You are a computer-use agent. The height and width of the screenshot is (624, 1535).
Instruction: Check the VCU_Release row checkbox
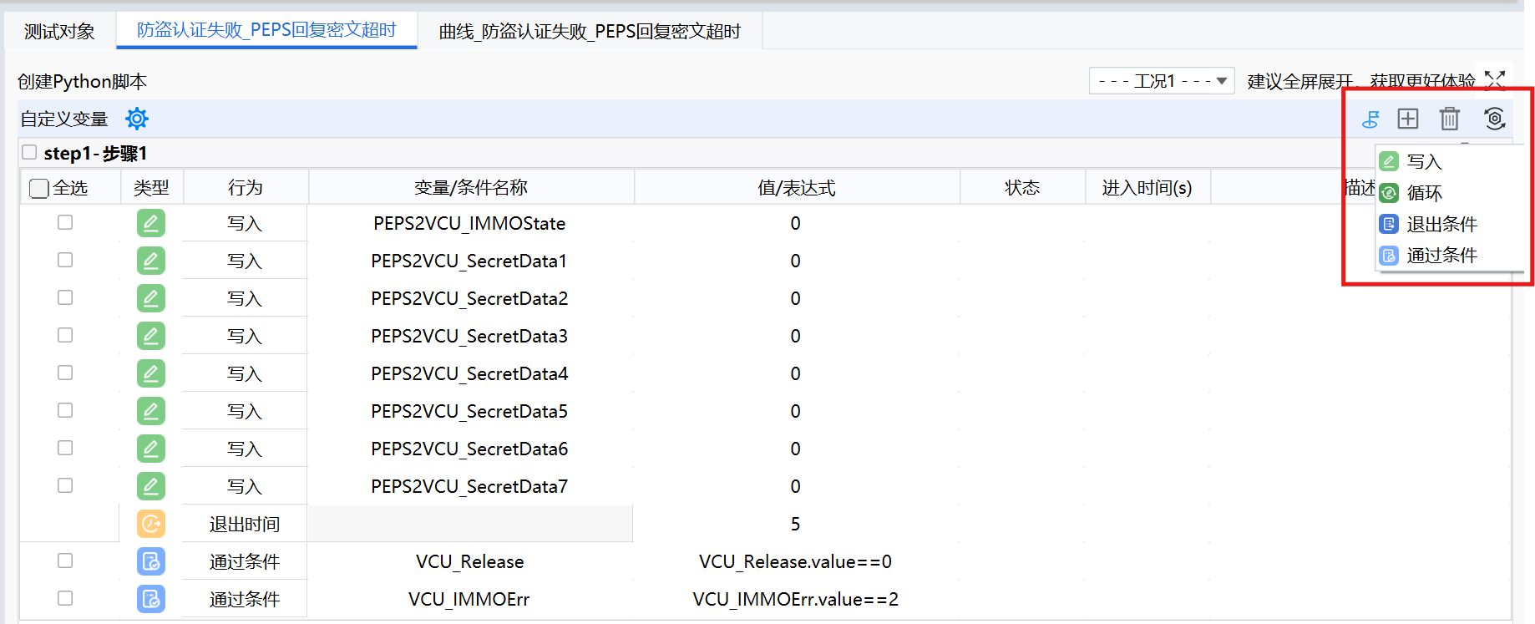click(x=65, y=561)
